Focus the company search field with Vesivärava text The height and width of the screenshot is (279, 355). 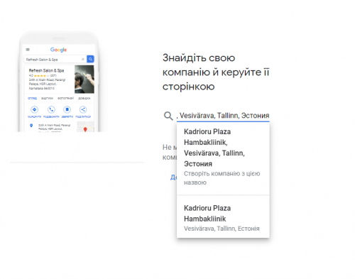tap(223, 116)
